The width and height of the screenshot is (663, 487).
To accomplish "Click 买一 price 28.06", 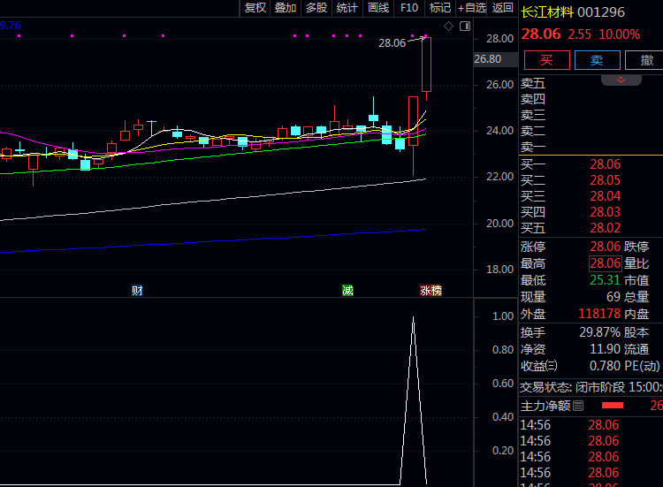I will coord(605,164).
